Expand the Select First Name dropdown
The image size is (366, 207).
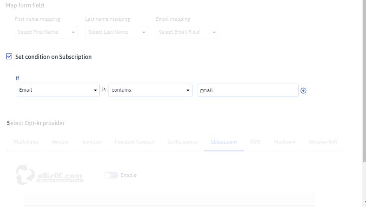[x=46, y=32]
